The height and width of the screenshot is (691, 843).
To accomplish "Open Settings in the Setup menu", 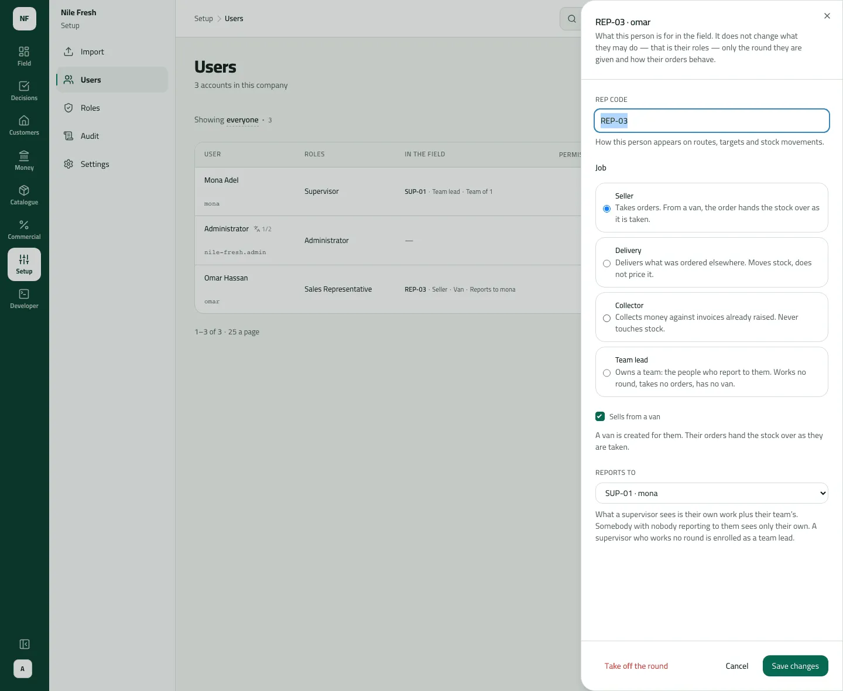I will coord(112,164).
